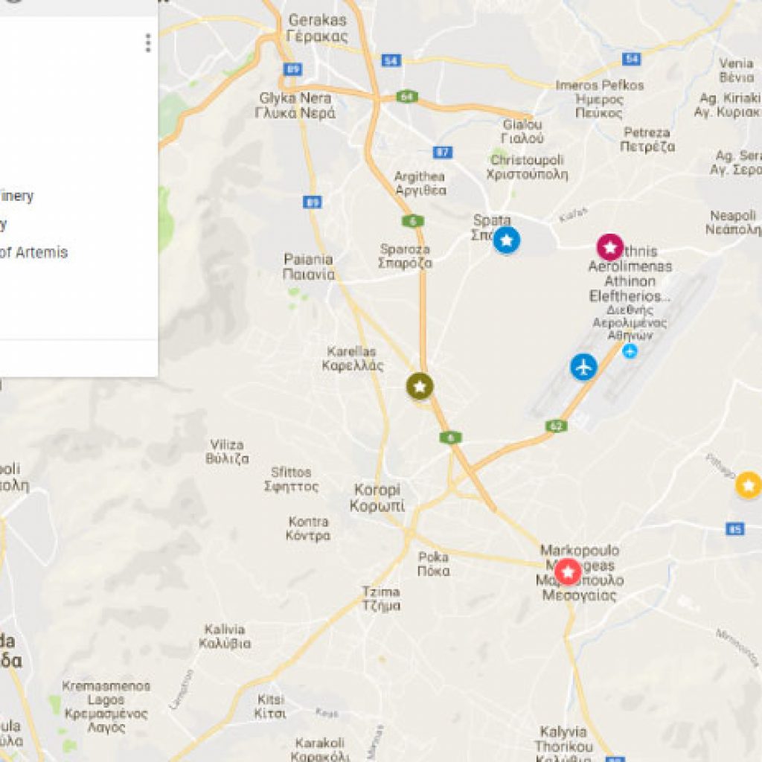The image size is (762, 762).
Task: Click the green route 64 shield
Action: [407, 96]
